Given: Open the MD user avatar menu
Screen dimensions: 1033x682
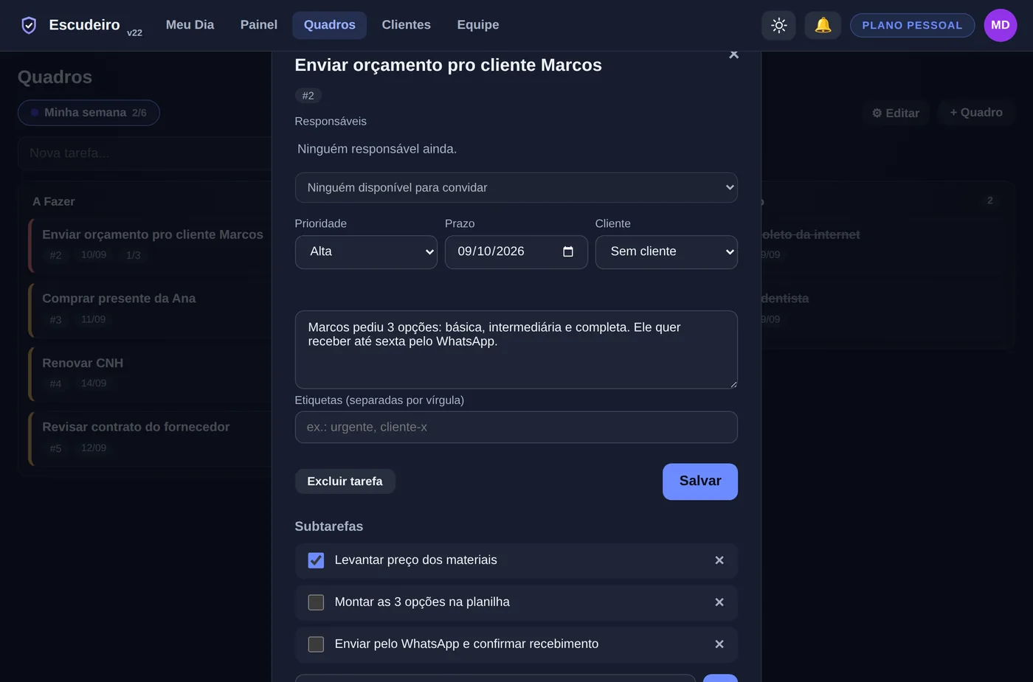Looking at the screenshot, I should [x=1001, y=25].
